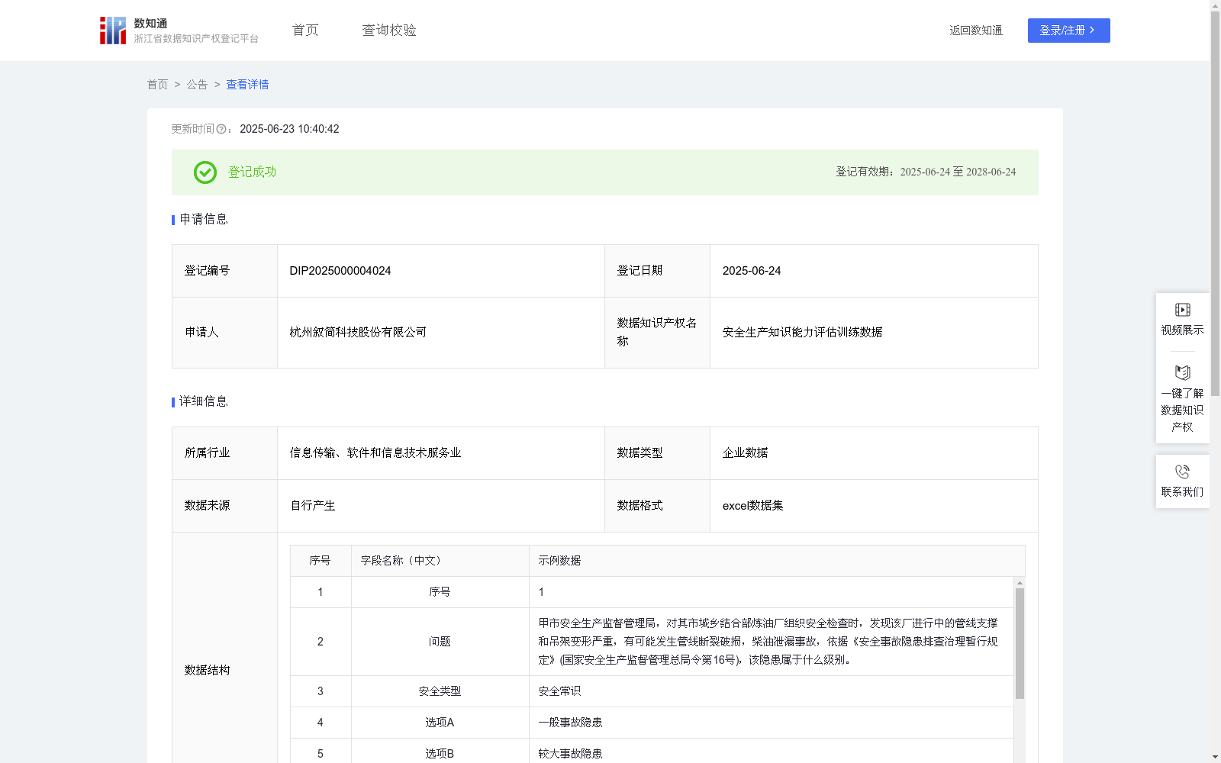Click the applicant 杭州叙简科技股份有限公司
This screenshot has height=763, width=1221.
pos(358,333)
